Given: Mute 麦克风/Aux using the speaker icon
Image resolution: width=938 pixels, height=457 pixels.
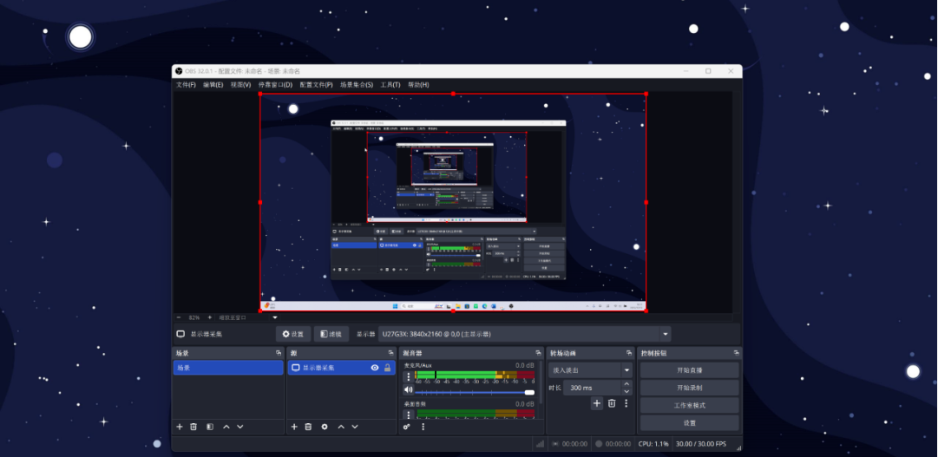Looking at the screenshot, I should (409, 390).
